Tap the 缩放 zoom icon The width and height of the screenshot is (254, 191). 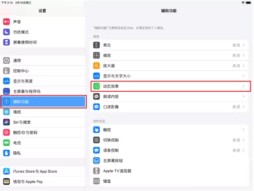point(97,56)
